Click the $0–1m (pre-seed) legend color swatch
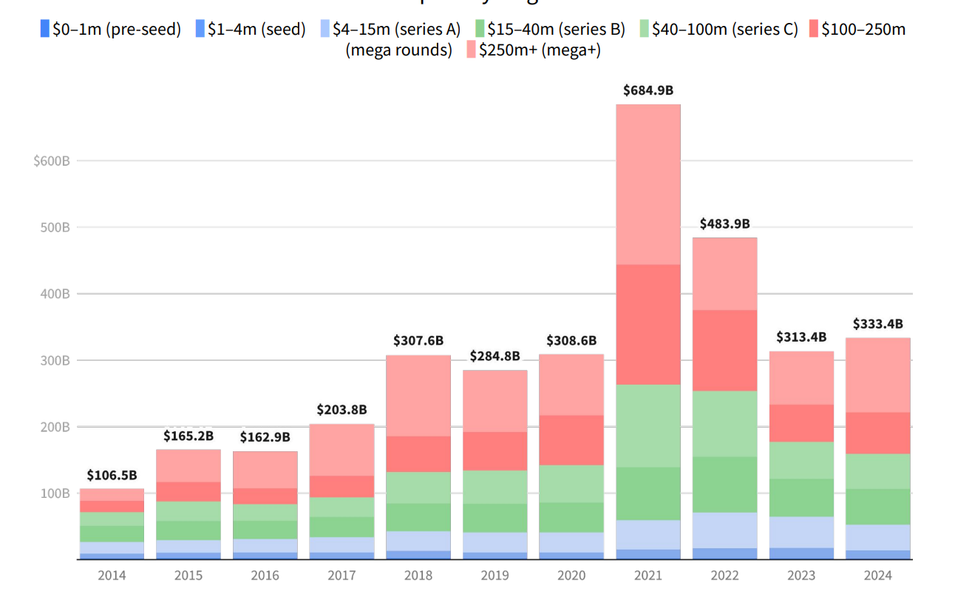This screenshot has height=614, width=955. (x=44, y=30)
